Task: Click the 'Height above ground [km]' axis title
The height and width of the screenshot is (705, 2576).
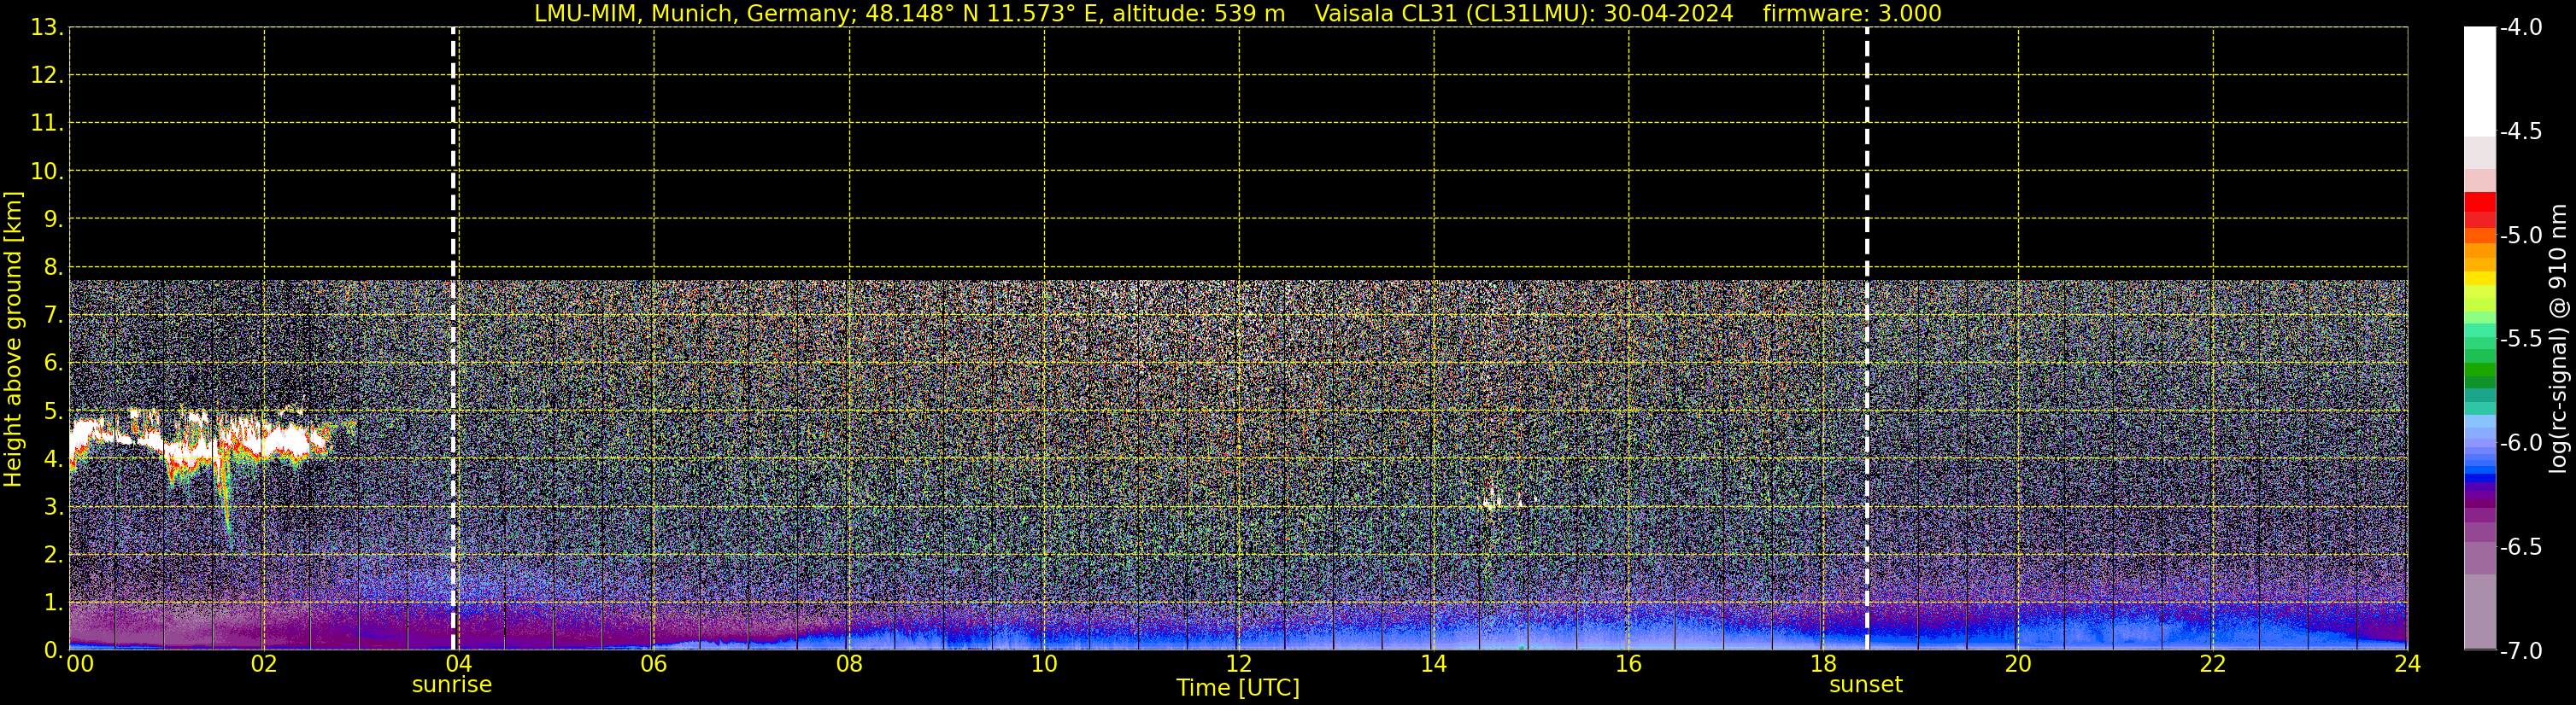Action: coord(13,340)
